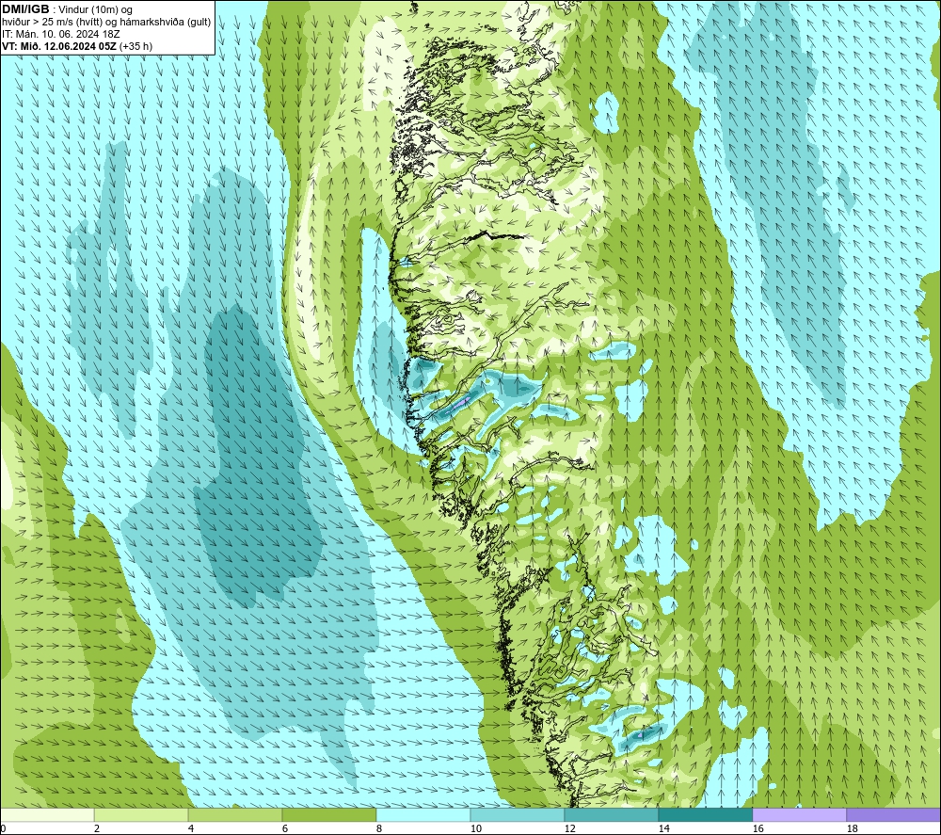Click the 'VT: Mið. 12.06.2024 05Z' valid time
The width and height of the screenshot is (941, 835).
click(59, 45)
